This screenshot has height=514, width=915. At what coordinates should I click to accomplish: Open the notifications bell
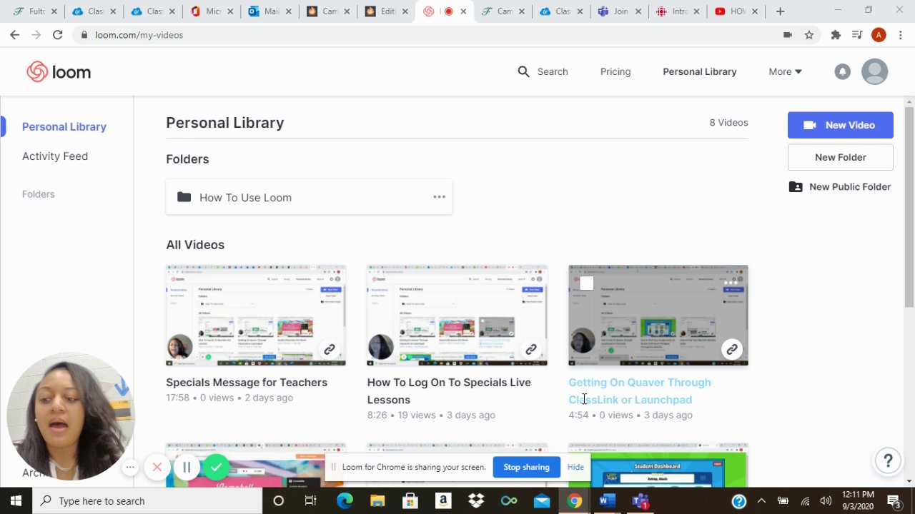pyautogui.click(x=843, y=71)
